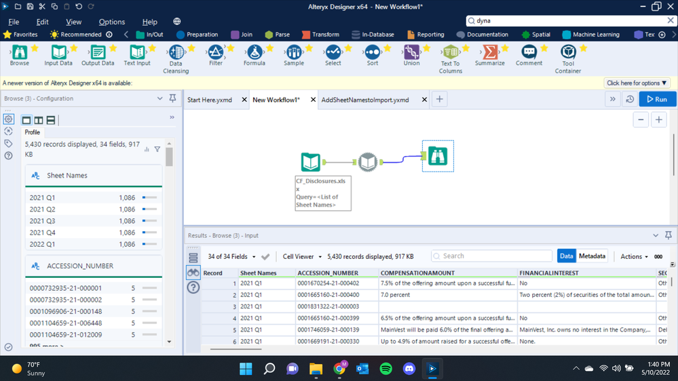678x381 pixels.
Task: Select the Summarize tool icon
Action: pos(490,52)
